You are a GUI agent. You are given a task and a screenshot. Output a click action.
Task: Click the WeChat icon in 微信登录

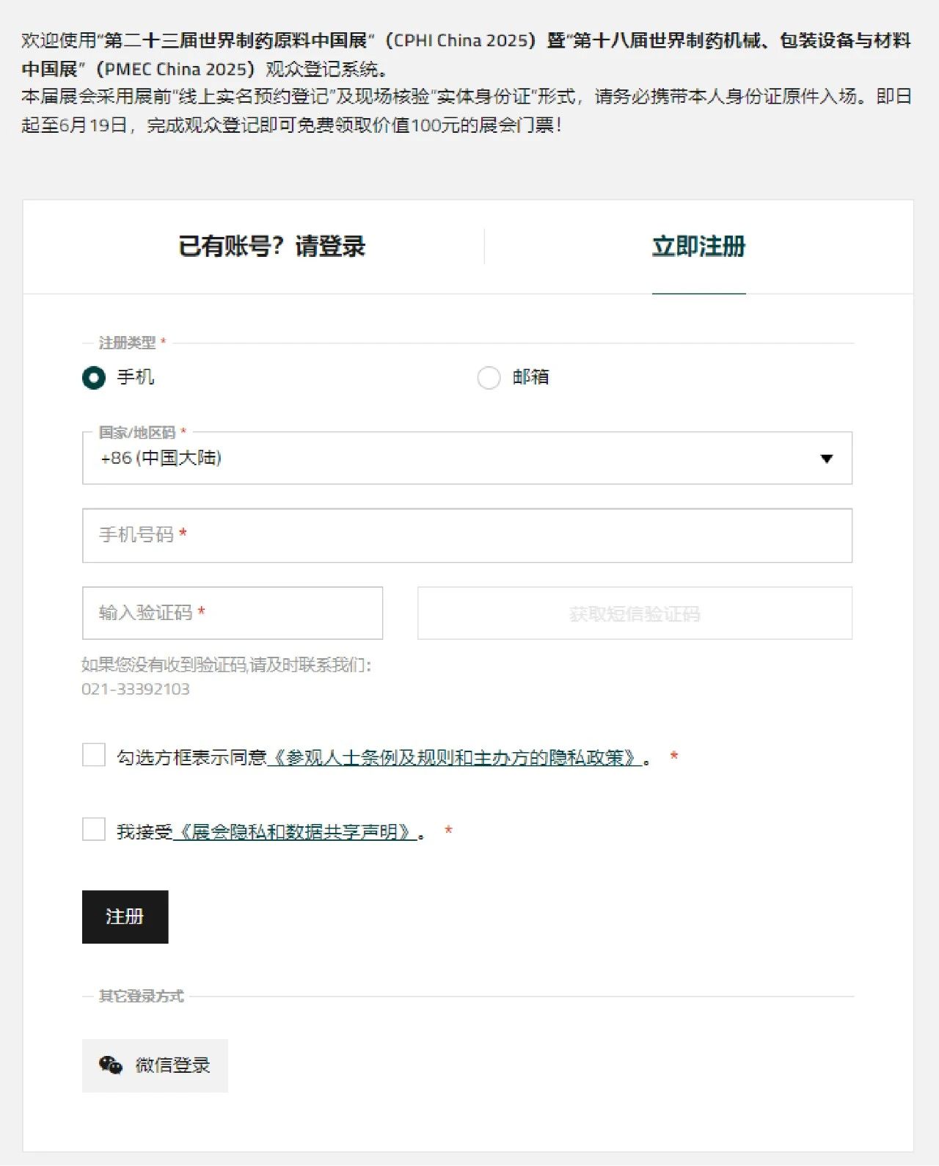[x=111, y=1065]
